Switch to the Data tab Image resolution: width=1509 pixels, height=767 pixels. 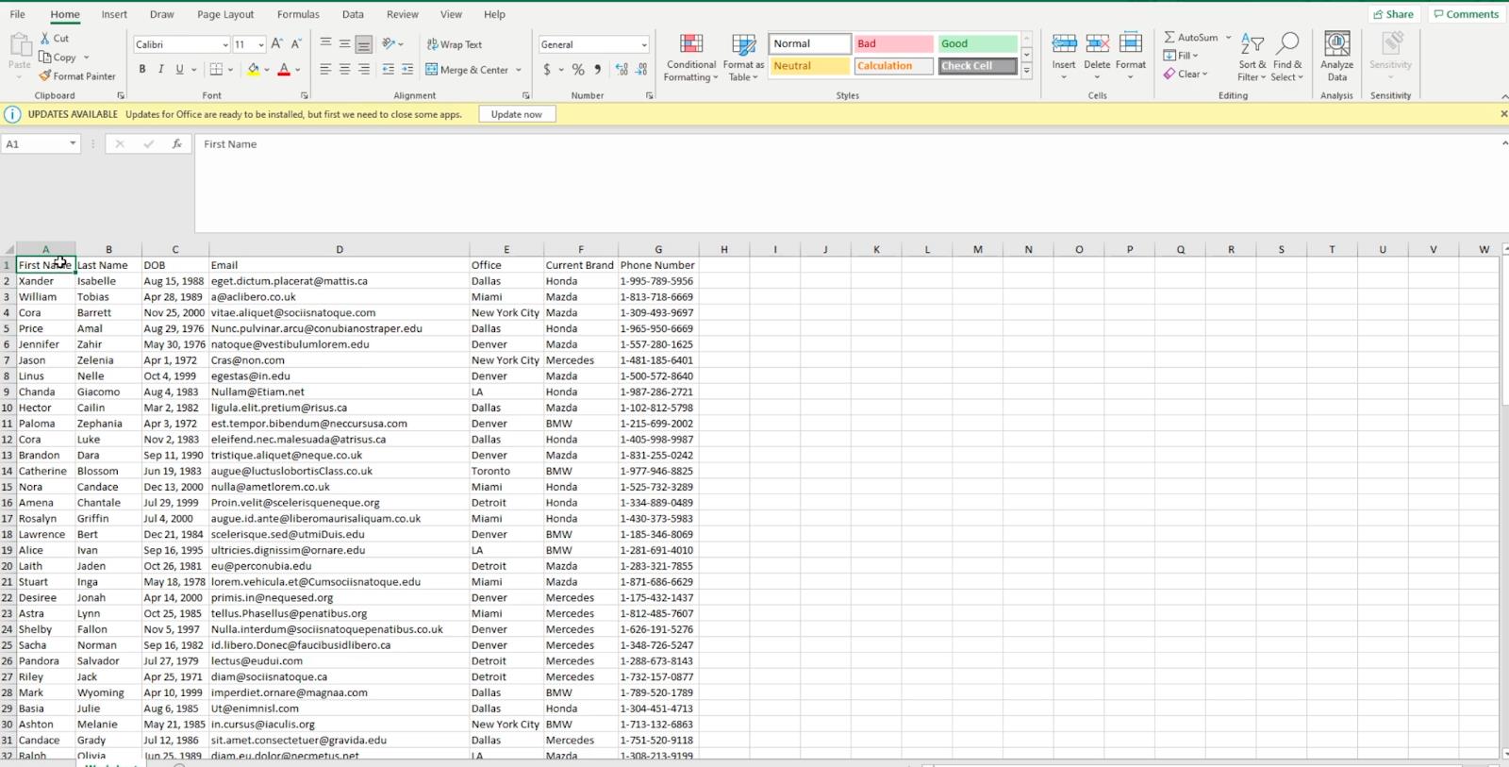tap(353, 14)
